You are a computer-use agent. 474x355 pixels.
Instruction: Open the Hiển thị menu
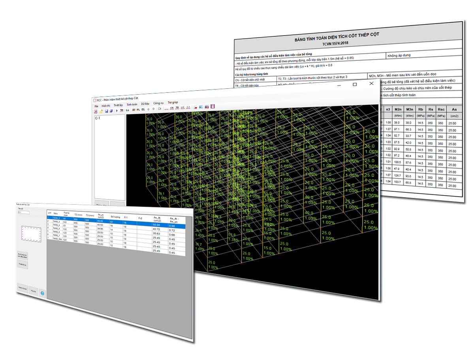(x=106, y=106)
